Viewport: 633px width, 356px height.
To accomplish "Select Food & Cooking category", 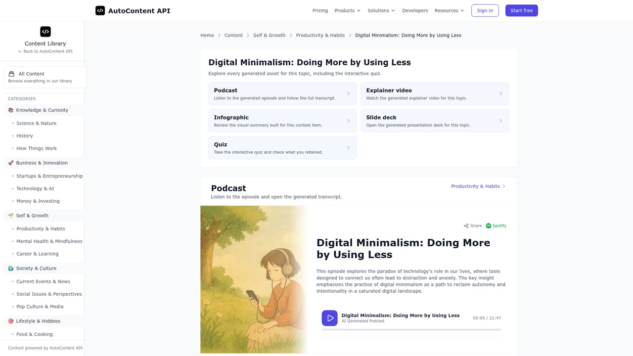I will pos(35,334).
